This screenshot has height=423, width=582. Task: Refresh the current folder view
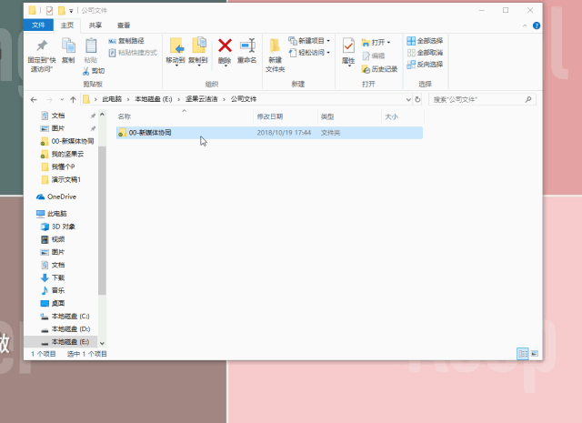(x=417, y=99)
